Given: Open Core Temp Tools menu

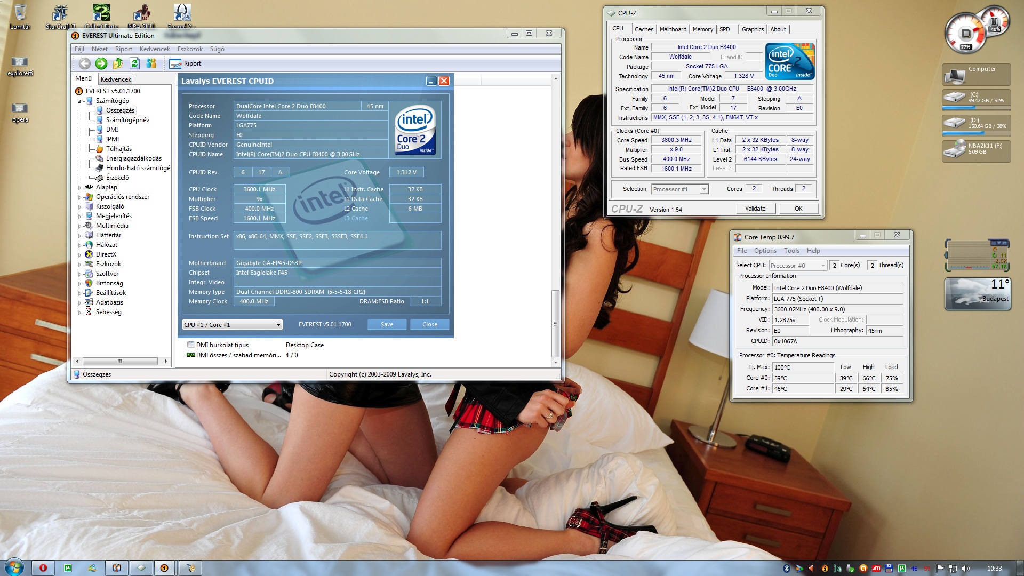Looking at the screenshot, I should (791, 251).
